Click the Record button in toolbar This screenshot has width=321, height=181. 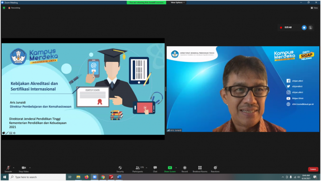pyautogui.click(x=185, y=168)
